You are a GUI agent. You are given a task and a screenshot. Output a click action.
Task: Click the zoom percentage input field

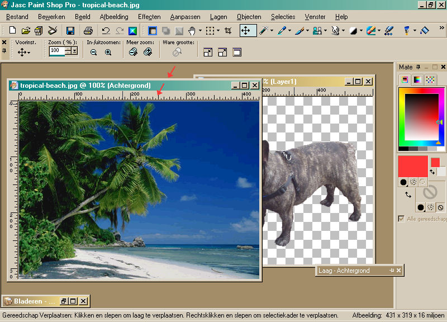tap(57, 51)
